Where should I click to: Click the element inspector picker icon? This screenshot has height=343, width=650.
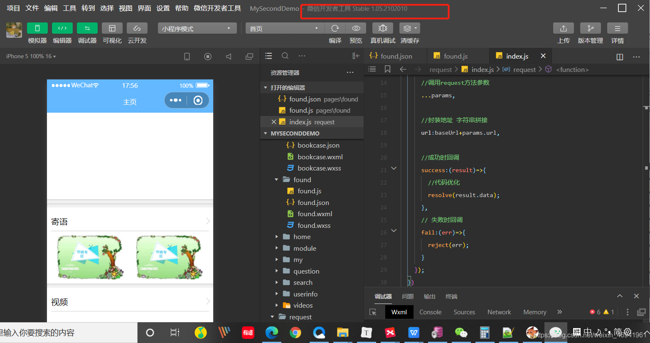coord(373,312)
